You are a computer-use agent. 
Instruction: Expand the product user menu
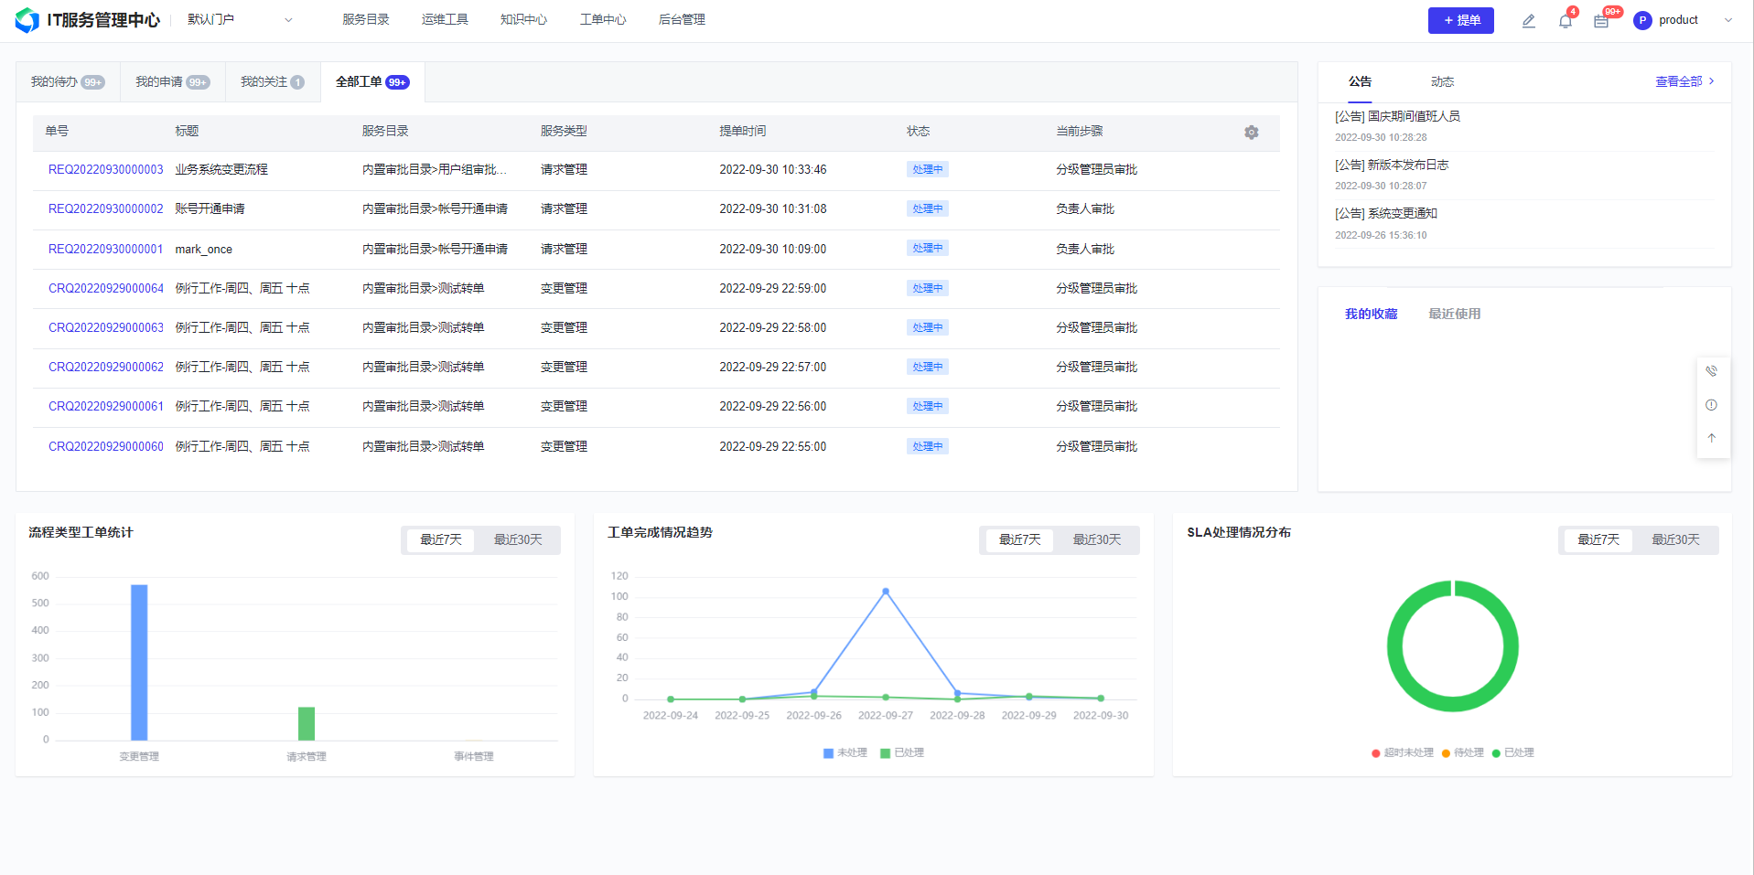(x=1727, y=20)
